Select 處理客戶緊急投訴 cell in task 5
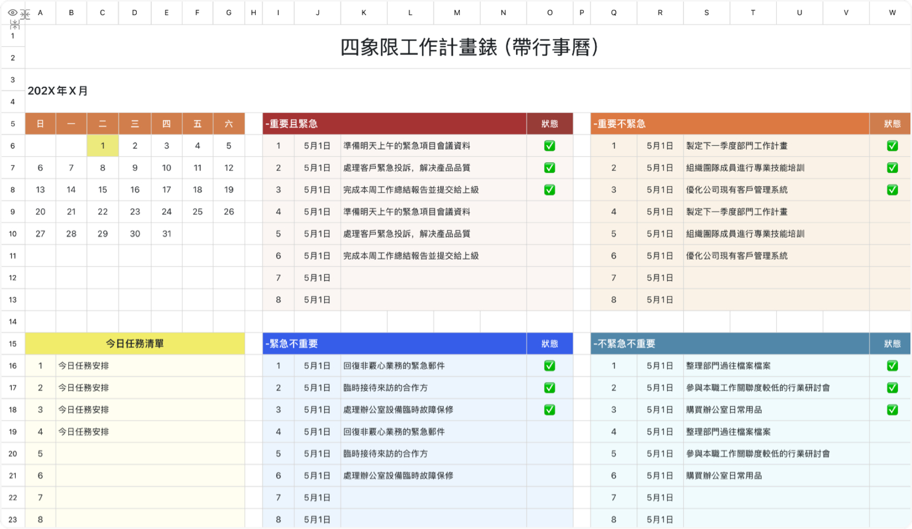Image resolution: width=912 pixels, height=529 pixels. click(x=433, y=234)
